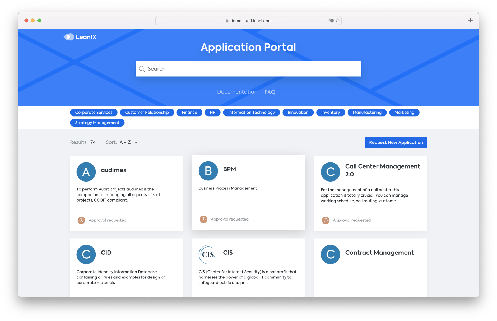Enable the Marketing category filter
The height and width of the screenshot is (321, 497).
[404, 112]
